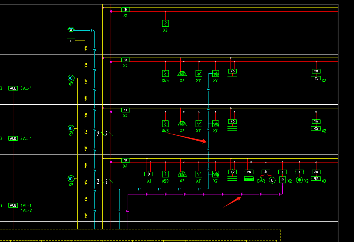
Task: Pick the circled L symbol beside the valve
Action: (272, 180)
